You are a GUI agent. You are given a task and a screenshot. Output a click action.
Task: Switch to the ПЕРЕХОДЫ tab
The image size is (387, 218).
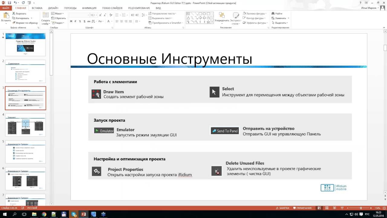point(70,8)
